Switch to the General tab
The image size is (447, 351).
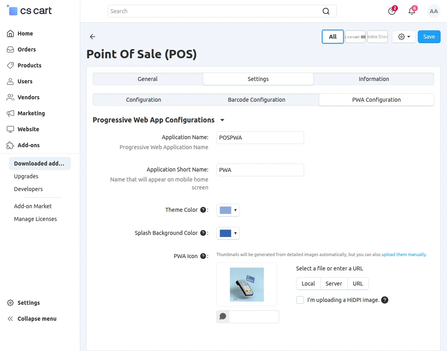point(148,79)
